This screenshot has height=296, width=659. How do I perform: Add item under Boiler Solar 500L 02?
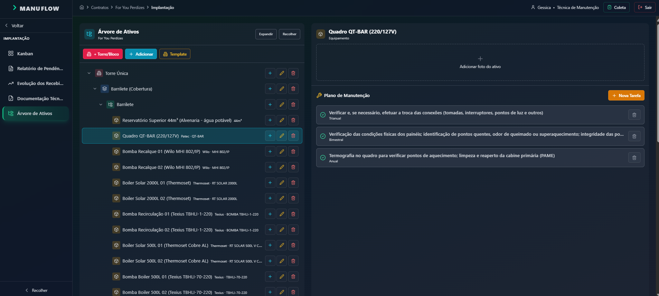click(270, 261)
